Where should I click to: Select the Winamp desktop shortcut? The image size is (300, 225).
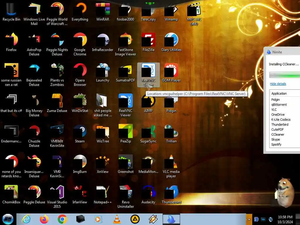pos(171,11)
